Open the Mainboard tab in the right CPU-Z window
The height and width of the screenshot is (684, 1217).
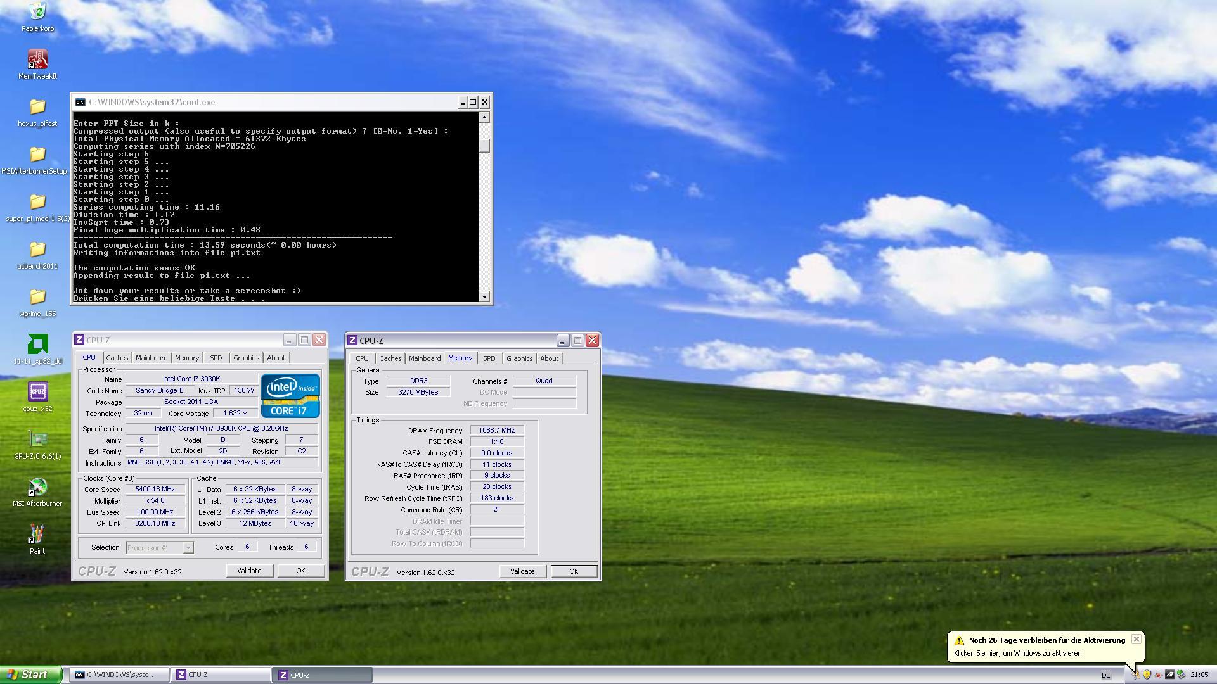tap(425, 358)
